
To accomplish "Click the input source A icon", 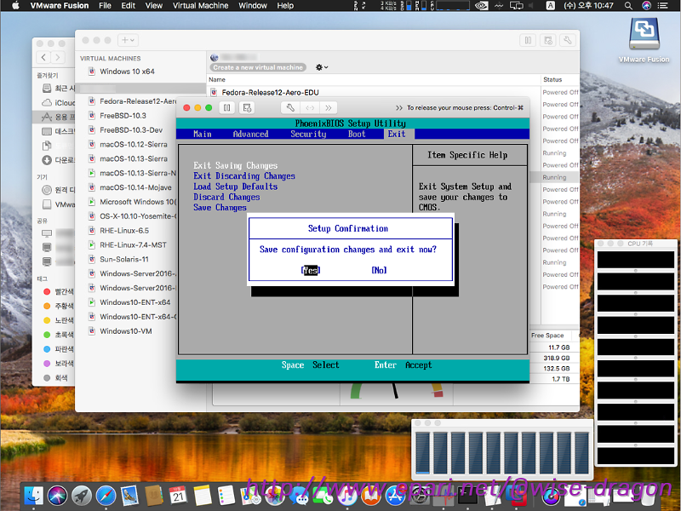I will [x=550, y=6].
